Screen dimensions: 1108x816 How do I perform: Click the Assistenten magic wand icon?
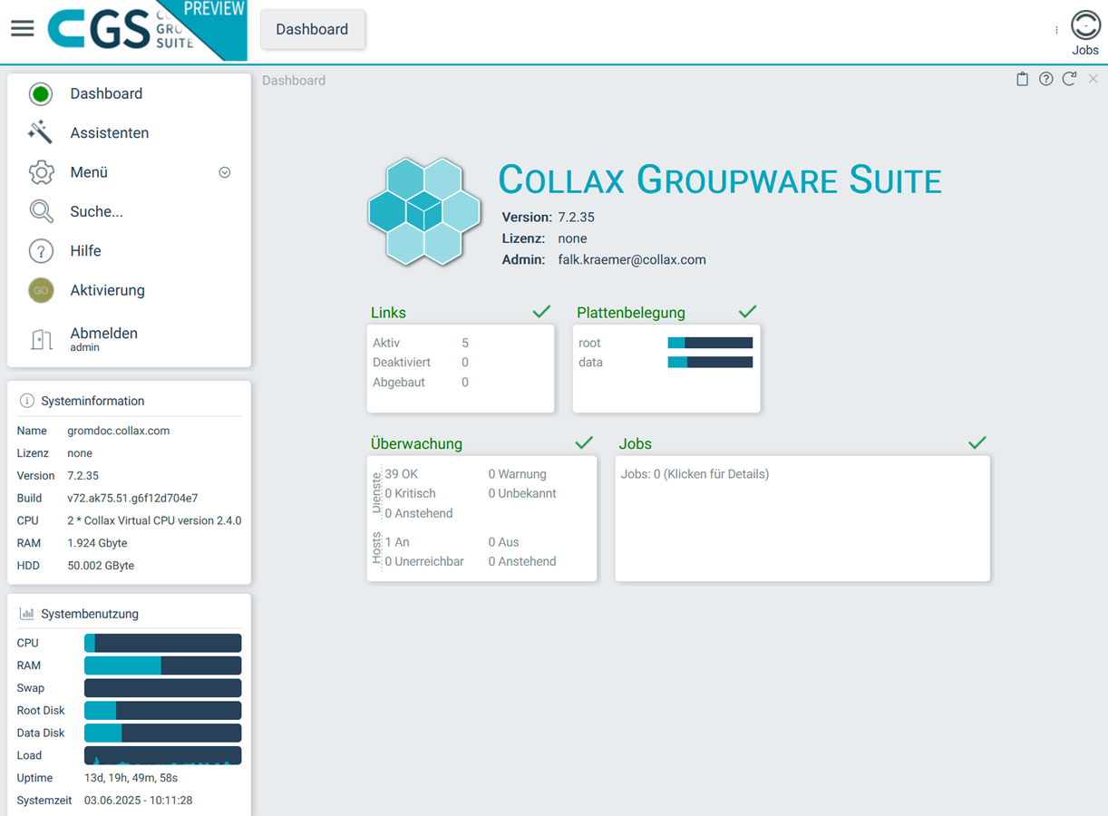[40, 132]
